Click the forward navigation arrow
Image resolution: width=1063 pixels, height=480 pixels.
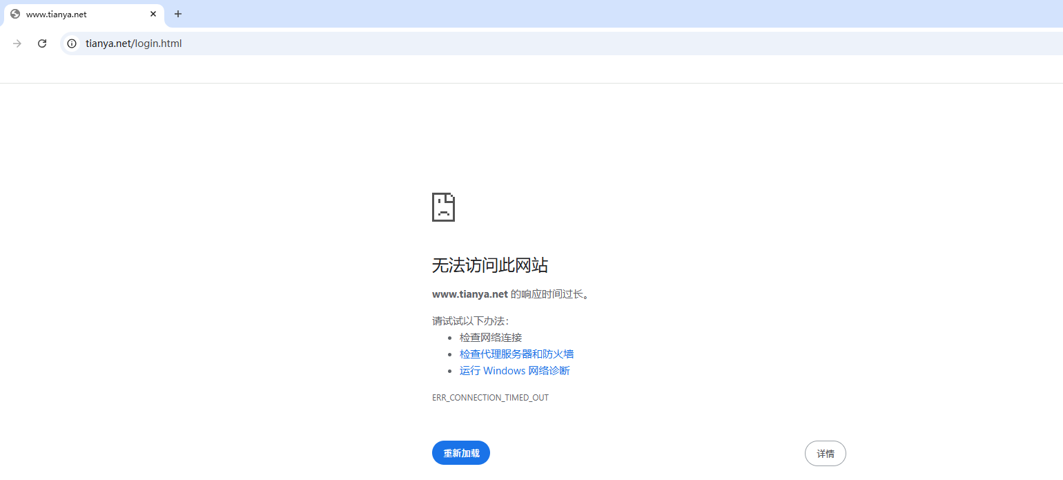tap(17, 44)
